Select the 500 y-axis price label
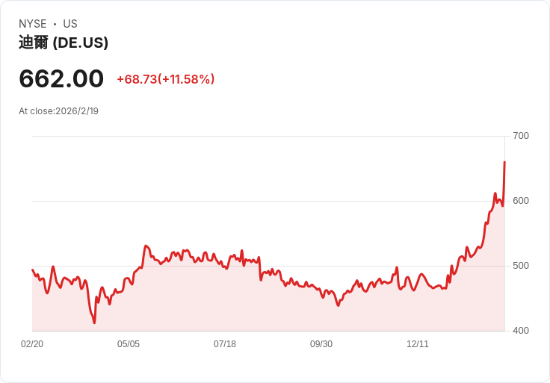Viewport: 550px width, 383px height. 521,266
